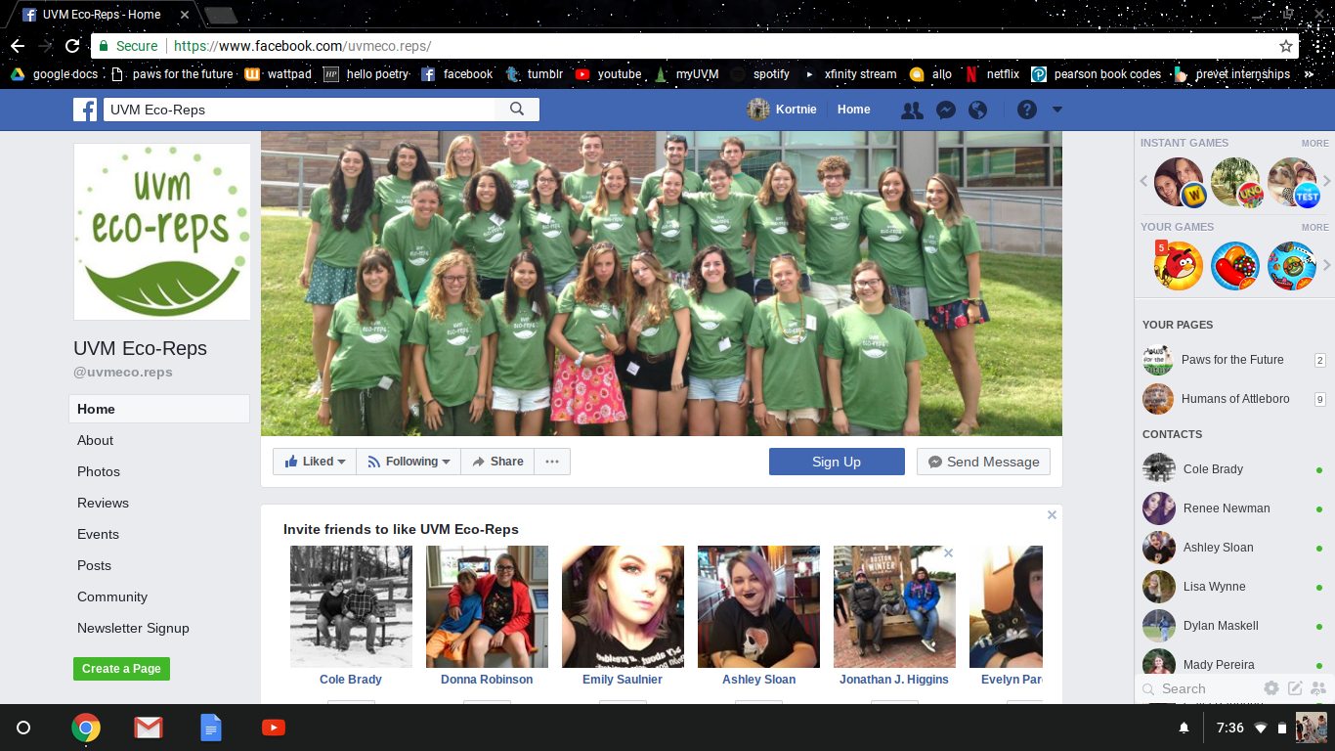Toggle the Liked button dropdown

(315, 462)
